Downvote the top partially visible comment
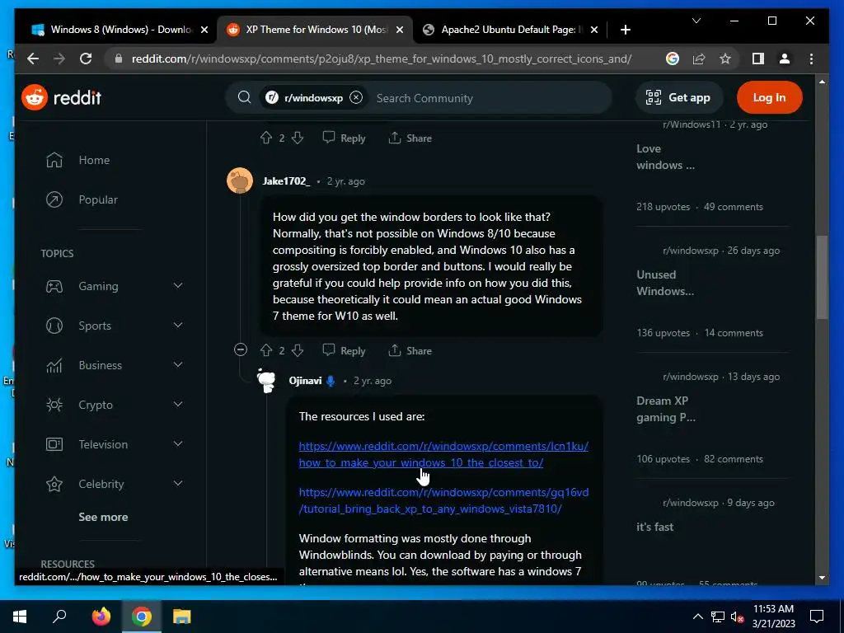Image resolution: width=844 pixels, height=633 pixels. pos(297,138)
